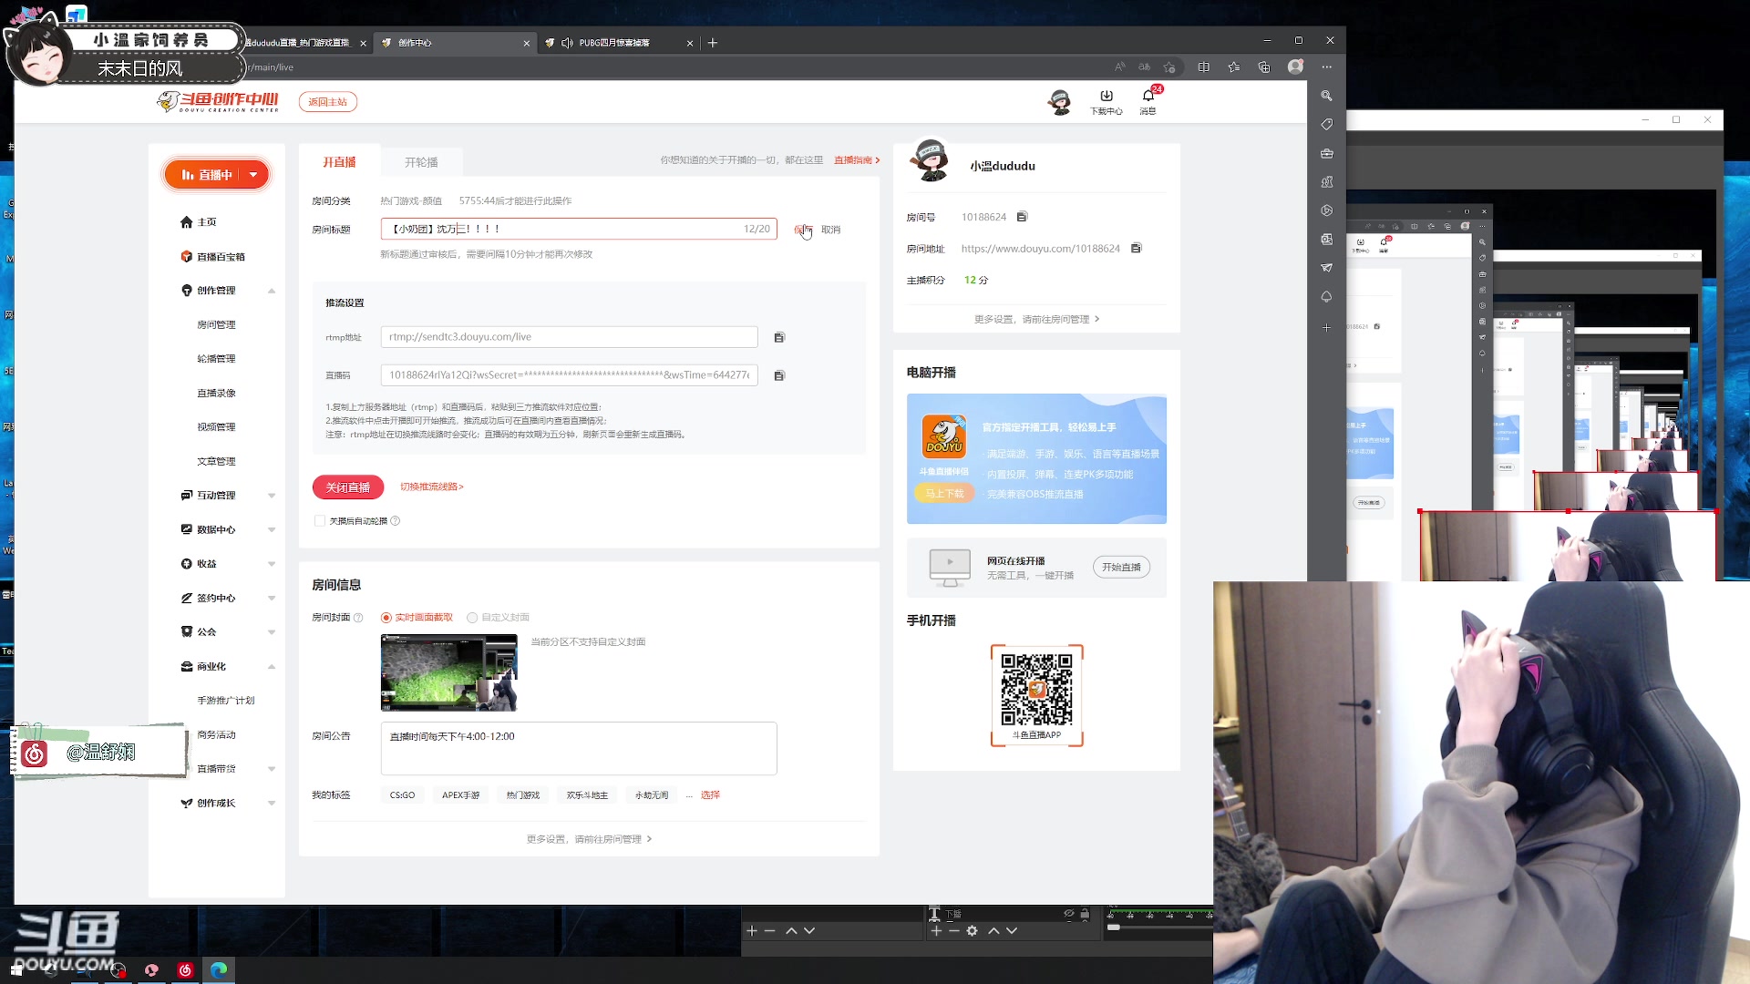
Task: Open 直播百宝箱 in the left sidebar
Action: 213,257
